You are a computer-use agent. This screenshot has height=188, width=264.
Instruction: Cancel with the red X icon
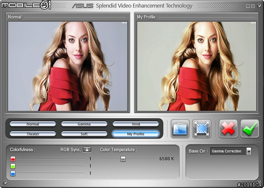point(228,129)
